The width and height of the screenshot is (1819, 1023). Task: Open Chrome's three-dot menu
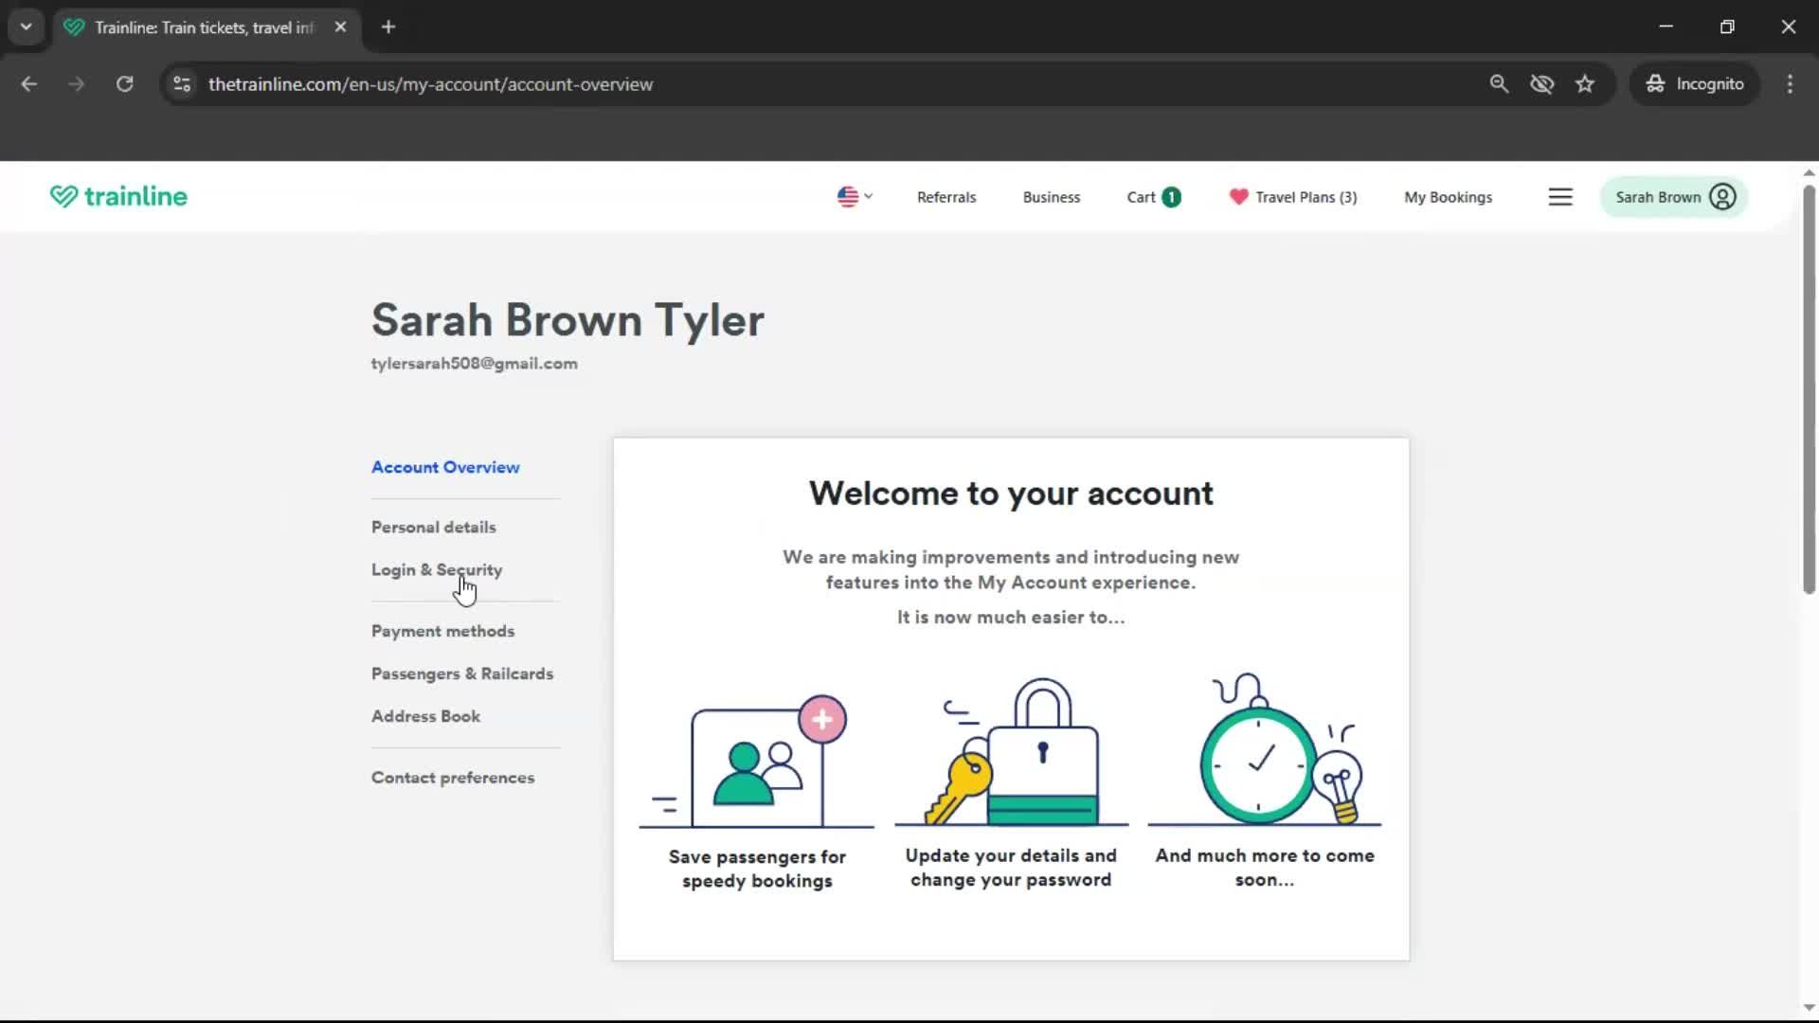tap(1790, 83)
